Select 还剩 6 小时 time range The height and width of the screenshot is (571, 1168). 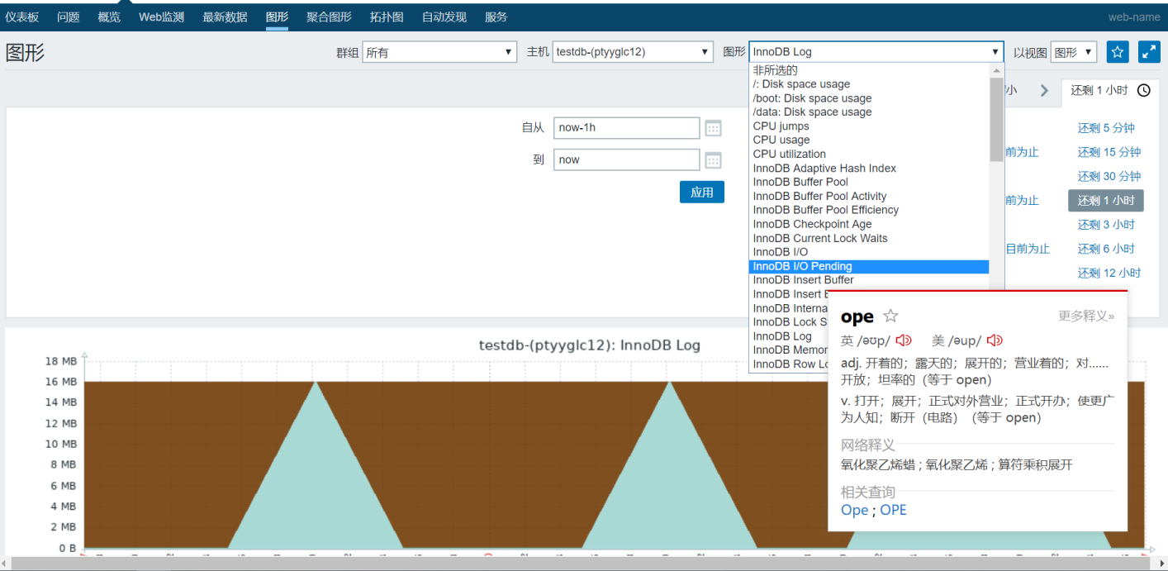1106,248
